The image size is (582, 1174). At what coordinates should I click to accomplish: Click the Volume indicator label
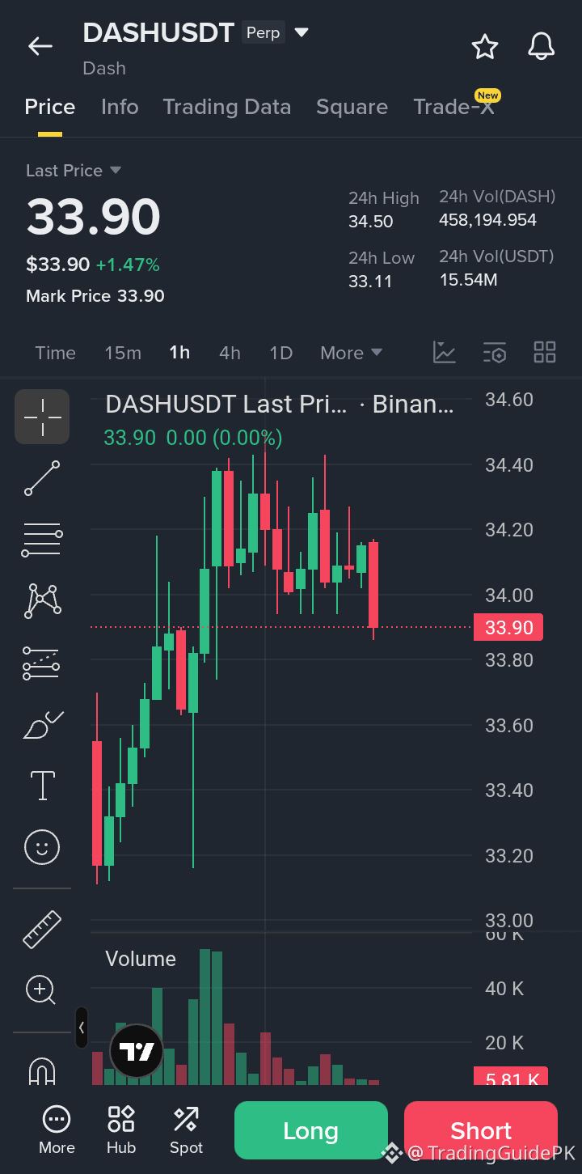tap(141, 959)
